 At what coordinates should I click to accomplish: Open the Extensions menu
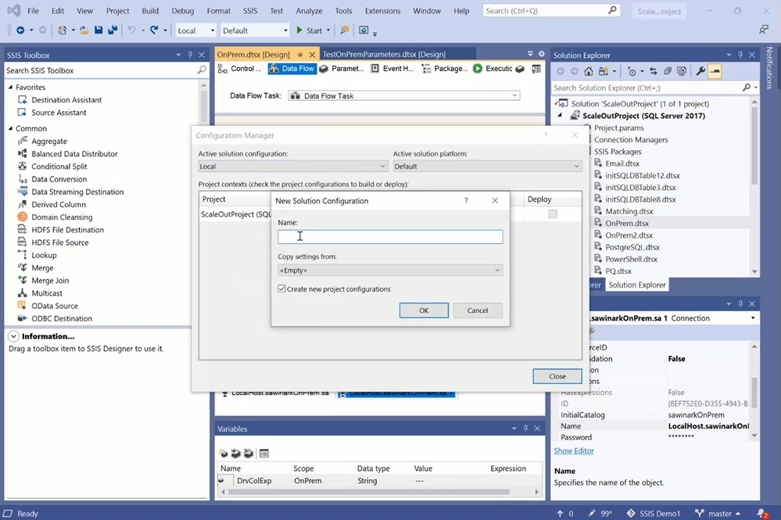coord(382,10)
